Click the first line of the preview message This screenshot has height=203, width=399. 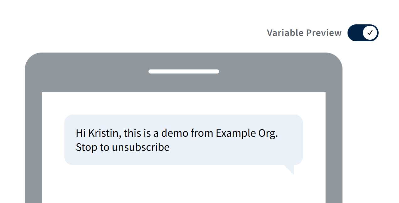[x=177, y=133]
